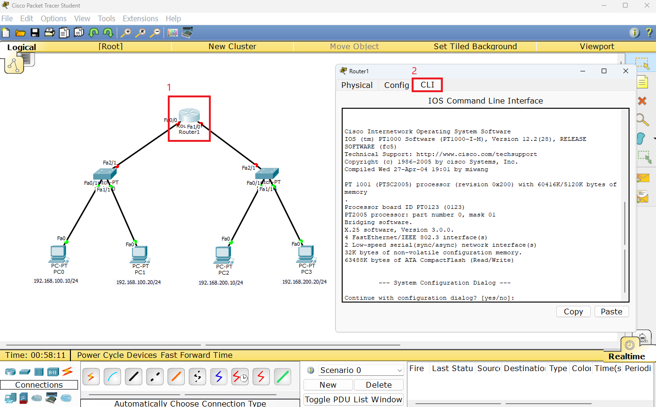Pick the red serial DCE clock cable
Screen dimensions: 656x407
240,377
